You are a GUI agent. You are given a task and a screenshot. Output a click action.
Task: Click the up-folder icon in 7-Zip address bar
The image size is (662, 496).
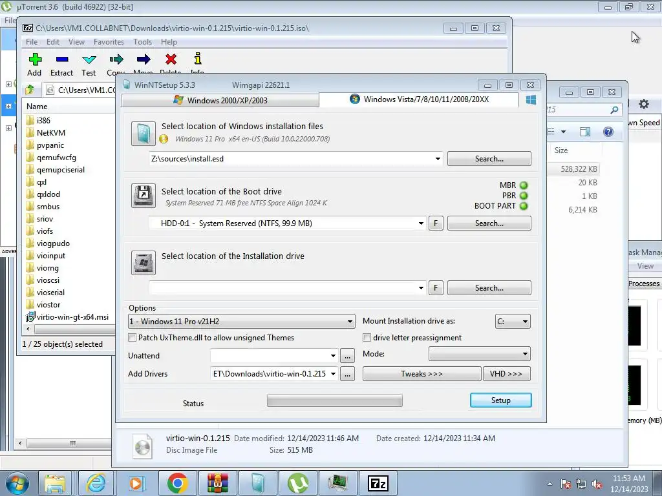tap(30, 90)
